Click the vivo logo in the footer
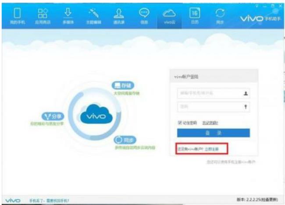 pos(13,201)
